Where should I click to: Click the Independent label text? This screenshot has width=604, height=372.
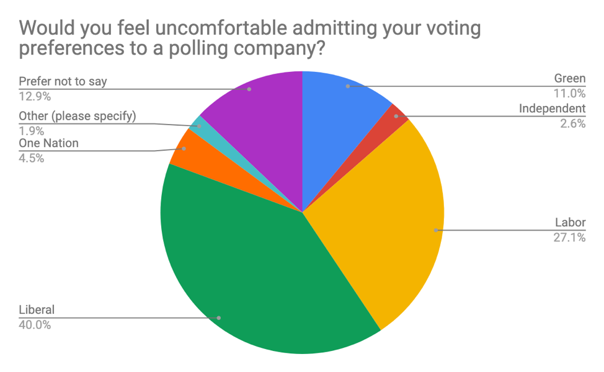552,108
